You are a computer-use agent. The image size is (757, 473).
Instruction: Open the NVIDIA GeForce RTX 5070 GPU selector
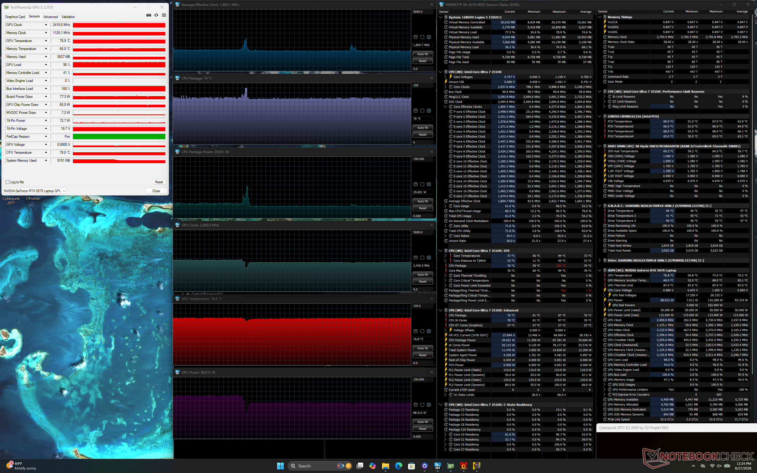coord(35,191)
